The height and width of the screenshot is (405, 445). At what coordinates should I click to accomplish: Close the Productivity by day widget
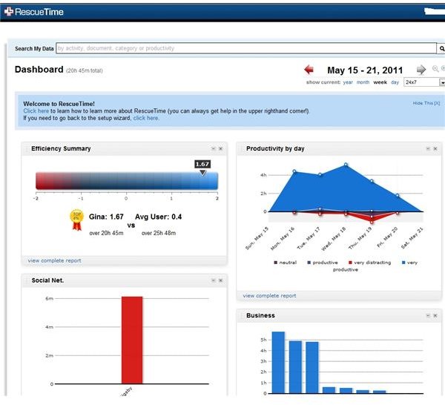click(x=435, y=148)
